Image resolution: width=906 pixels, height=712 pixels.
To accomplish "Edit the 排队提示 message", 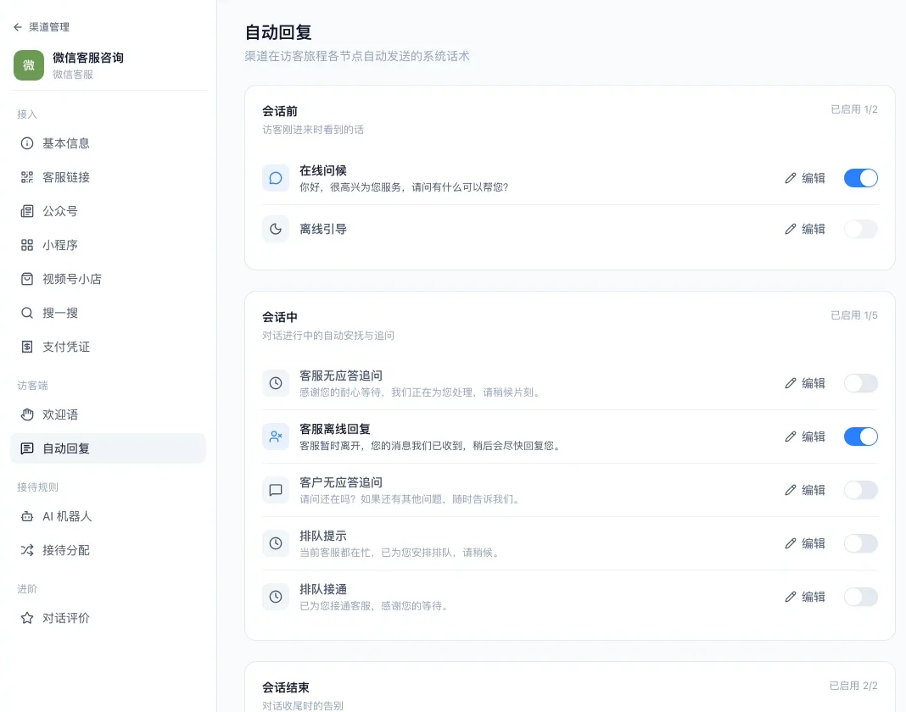I will click(x=805, y=543).
